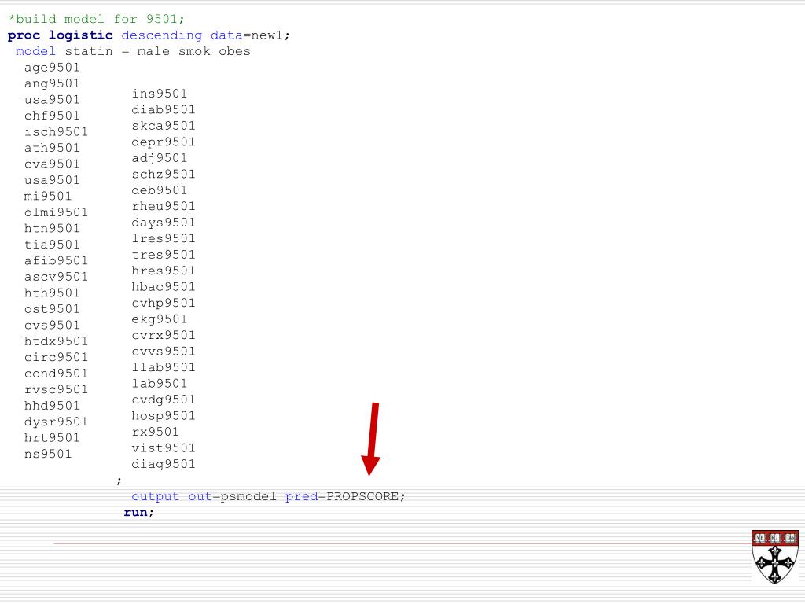Click the variable 'circ9501'
Viewport: 805px width, 604px height.
56,357
